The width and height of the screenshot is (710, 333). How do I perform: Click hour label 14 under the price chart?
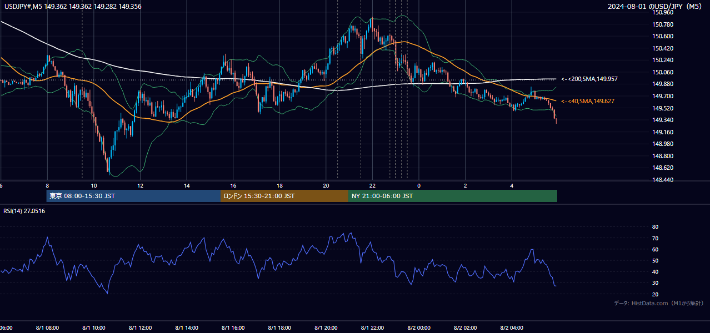click(187, 185)
